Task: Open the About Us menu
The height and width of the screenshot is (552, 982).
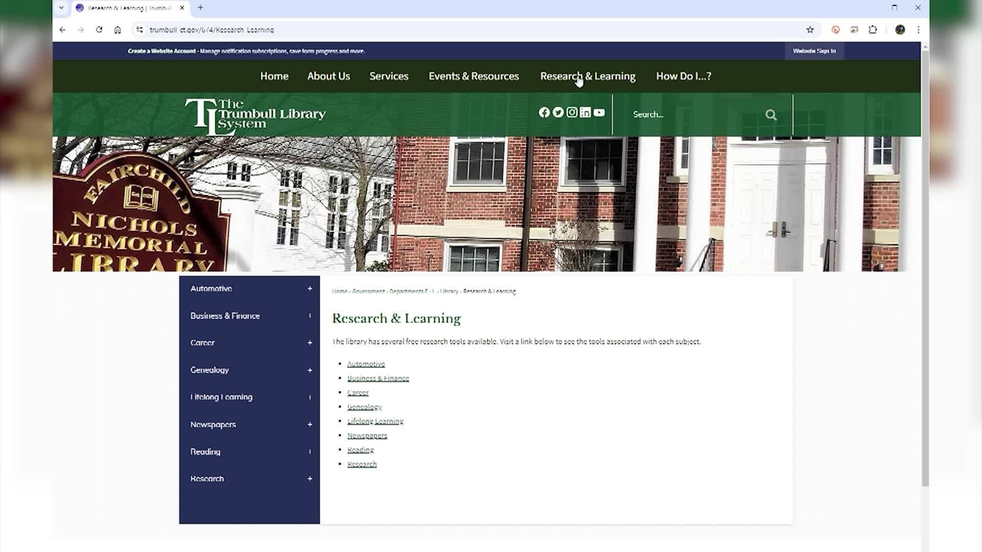Action: coord(329,76)
